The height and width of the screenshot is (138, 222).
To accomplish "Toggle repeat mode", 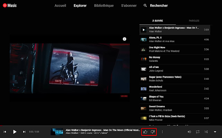I will [x=198, y=132].
